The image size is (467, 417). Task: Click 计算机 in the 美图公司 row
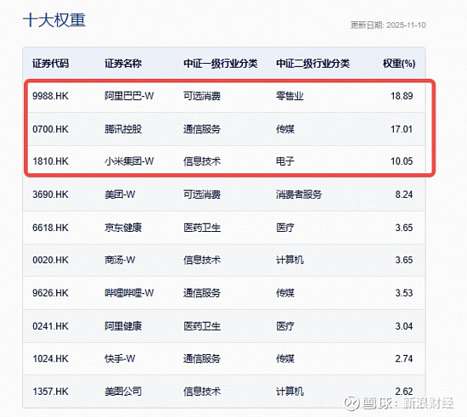point(290,392)
